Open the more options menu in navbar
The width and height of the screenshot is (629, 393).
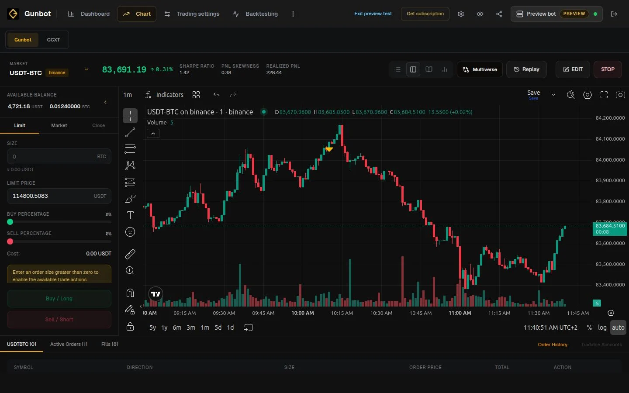[293, 14]
